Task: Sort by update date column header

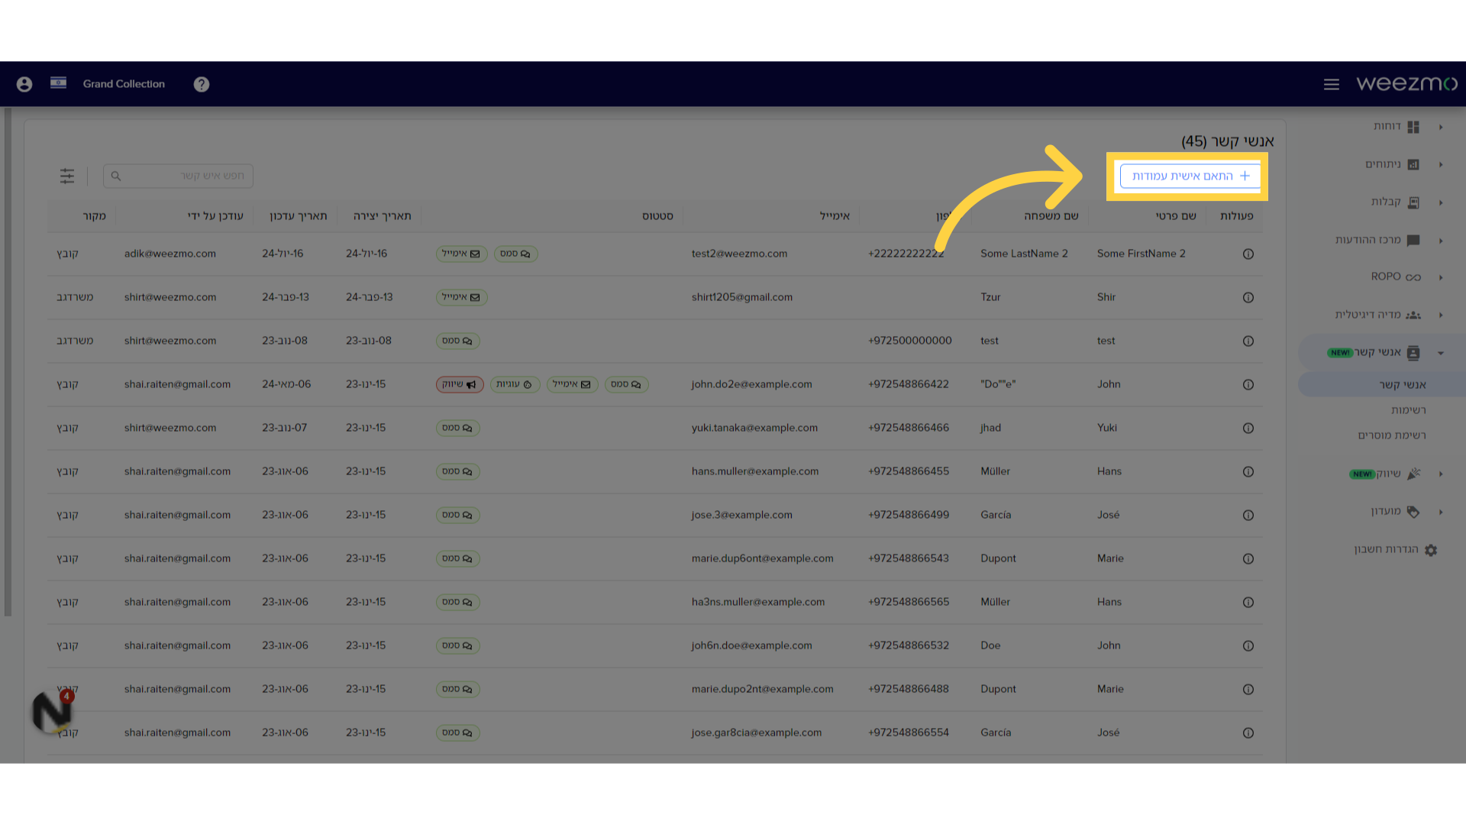Action: 298,216
